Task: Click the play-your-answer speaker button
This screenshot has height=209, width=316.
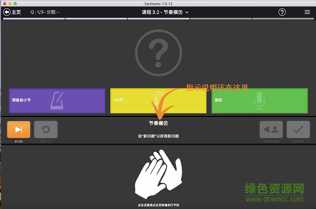Action: [271, 129]
